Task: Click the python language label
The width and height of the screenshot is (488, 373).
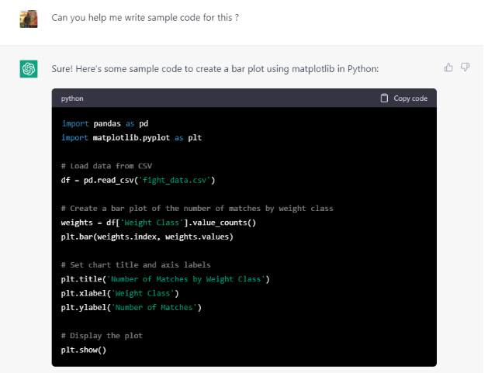Action: (x=72, y=98)
